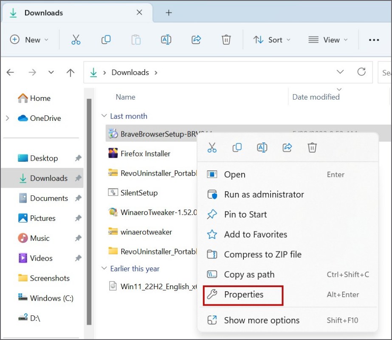Select Properties in the context menu
The height and width of the screenshot is (340, 392).
tap(243, 295)
